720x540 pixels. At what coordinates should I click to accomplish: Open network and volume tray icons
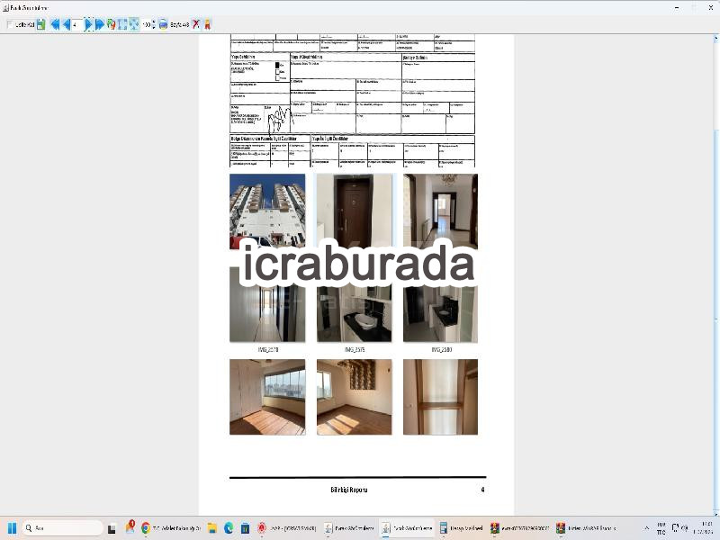click(679, 528)
